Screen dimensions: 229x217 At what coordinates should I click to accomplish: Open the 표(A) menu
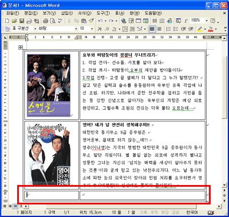click(120, 13)
